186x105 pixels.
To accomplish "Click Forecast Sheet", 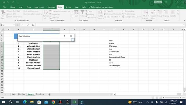I will (153, 15).
